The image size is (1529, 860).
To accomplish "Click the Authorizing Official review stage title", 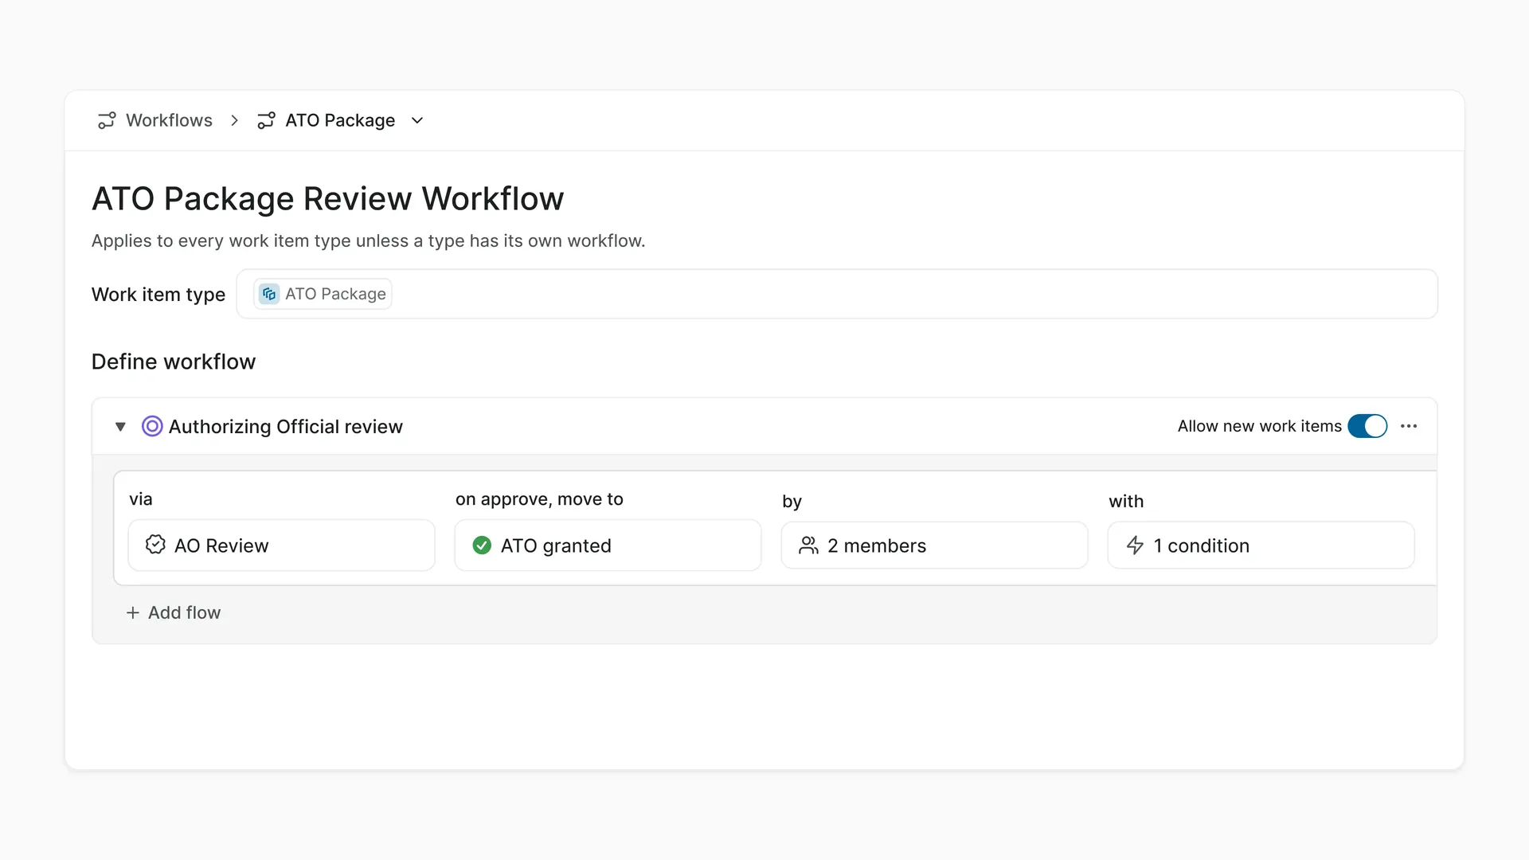I will (286, 427).
